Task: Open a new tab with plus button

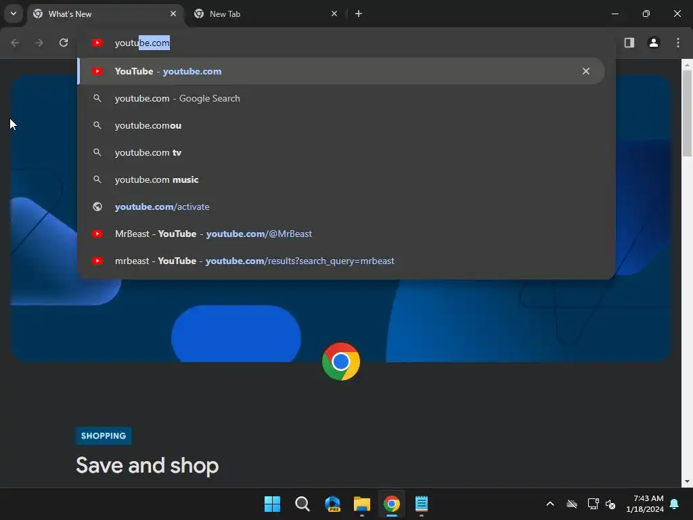Action: 359,14
